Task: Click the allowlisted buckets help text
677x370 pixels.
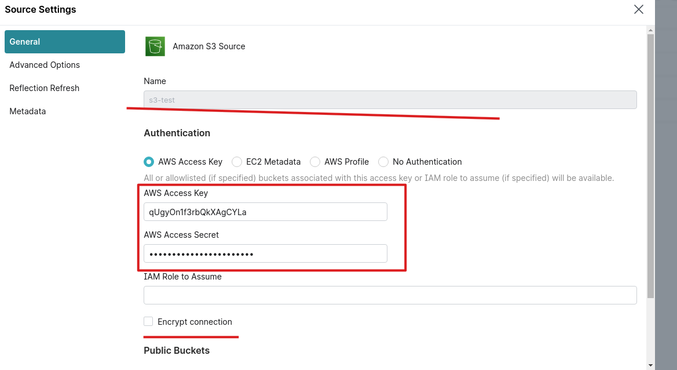Action: click(379, 178)
